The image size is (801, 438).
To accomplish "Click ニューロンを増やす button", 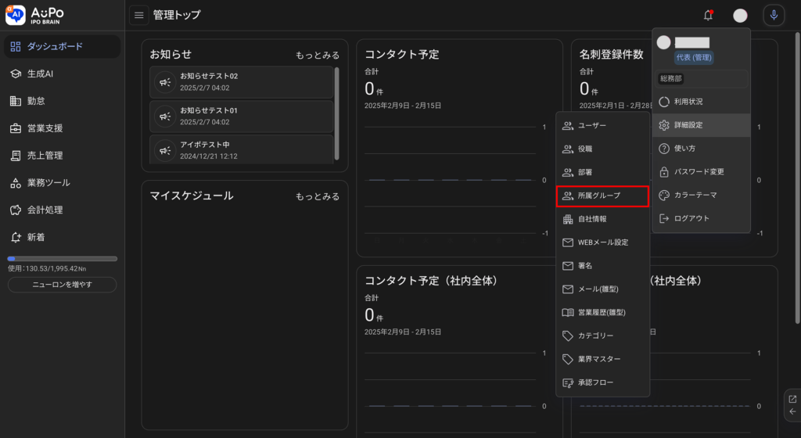I will [62, 285].
